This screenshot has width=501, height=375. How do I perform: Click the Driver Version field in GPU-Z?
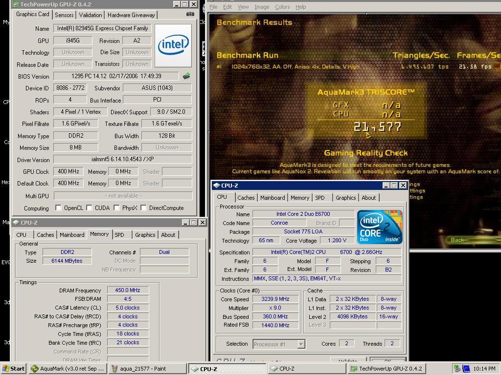point(123,159)
